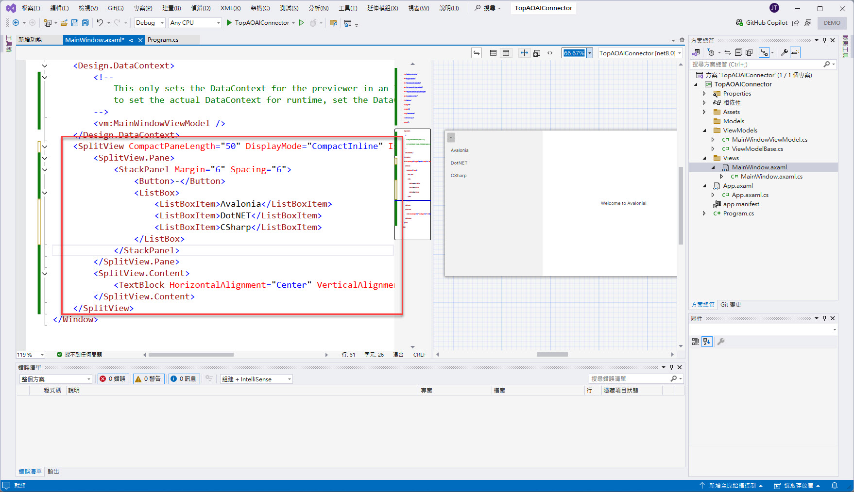This screenshot has height=492, width=854.
Task: Click the Properties wrench icon in Solution Explorer
Action: click(x=784, y=52)
